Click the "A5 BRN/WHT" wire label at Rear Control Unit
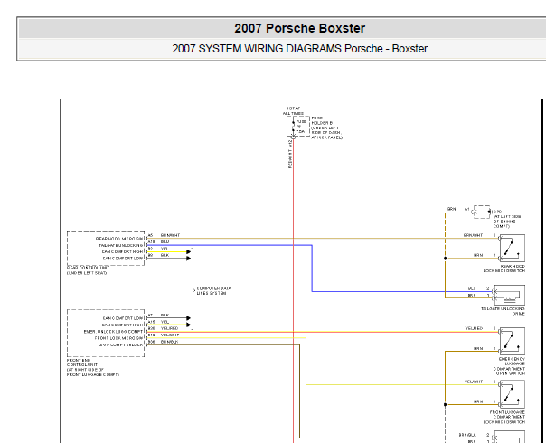This screenshot has width=546, height=443. point(164,235)
